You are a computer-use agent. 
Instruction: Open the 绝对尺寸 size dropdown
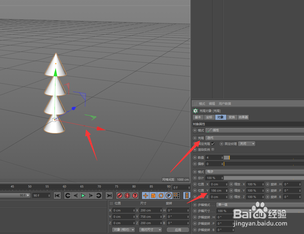(150, 230)
